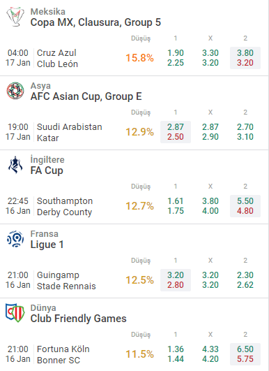This screenshot has width=269, height=371.
Task: Open the FA Cup competition page
Action: [x=47, y=170]
